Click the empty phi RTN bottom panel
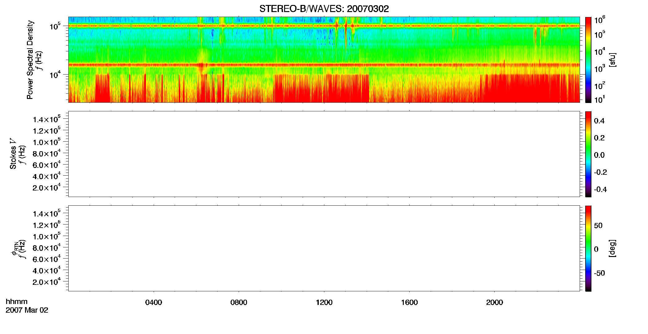648x334 pixels. 324,248
